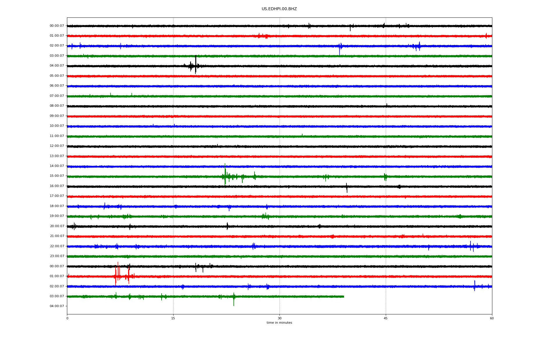Viewport: 559px width, 349px height.
Task: Select the 19:00:07 row label
Action: tap(57, 216)
